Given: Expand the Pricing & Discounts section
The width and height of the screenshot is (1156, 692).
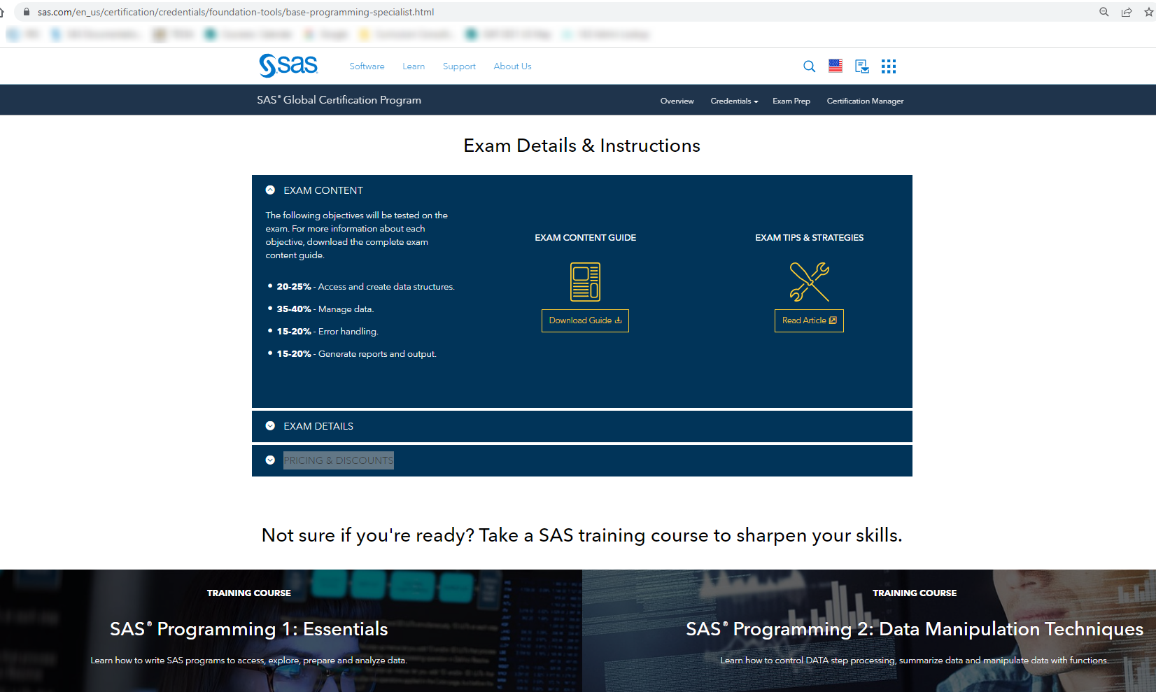Looking at the screenshot, I should (x=338, y=460).
